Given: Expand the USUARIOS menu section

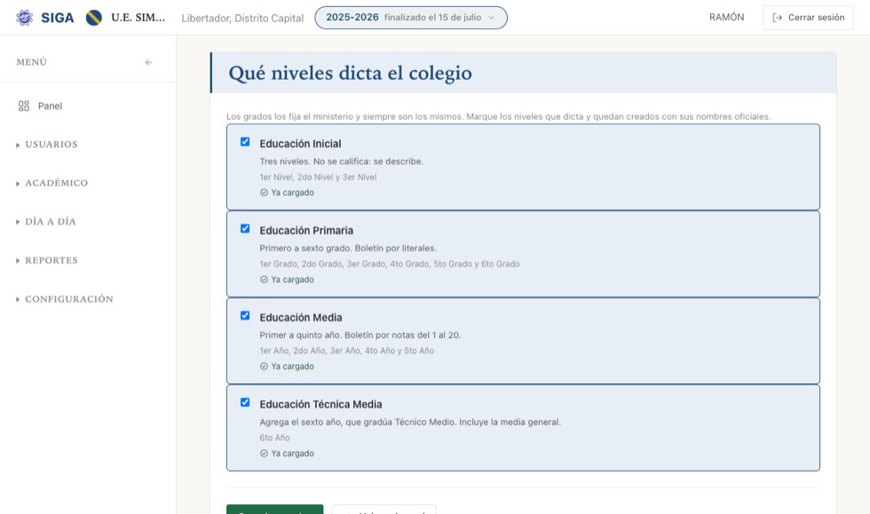Looking at the screenshot, I should [x=47, y=145].
